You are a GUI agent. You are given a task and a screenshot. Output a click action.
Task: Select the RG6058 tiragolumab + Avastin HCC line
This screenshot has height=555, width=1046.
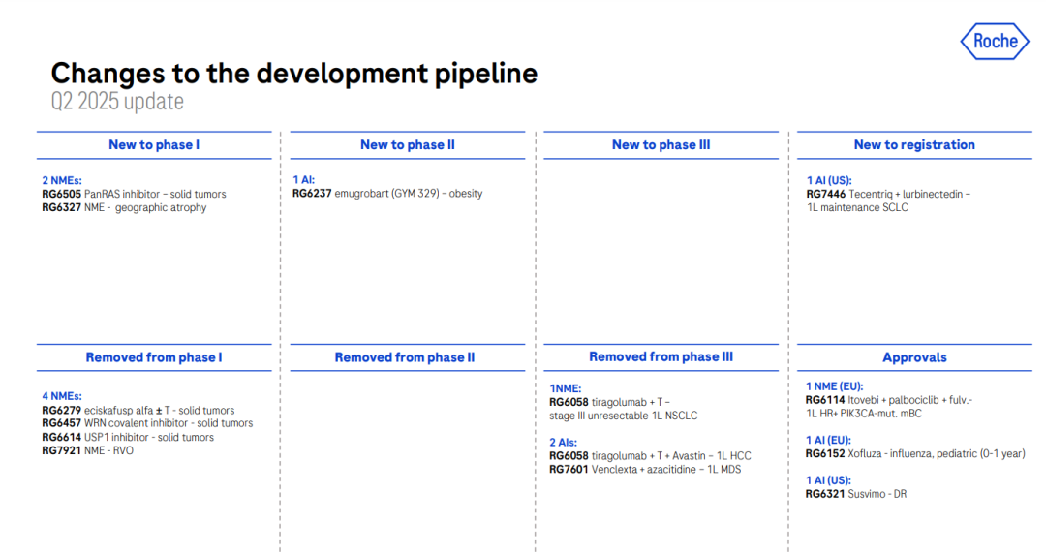coord(651,455)
